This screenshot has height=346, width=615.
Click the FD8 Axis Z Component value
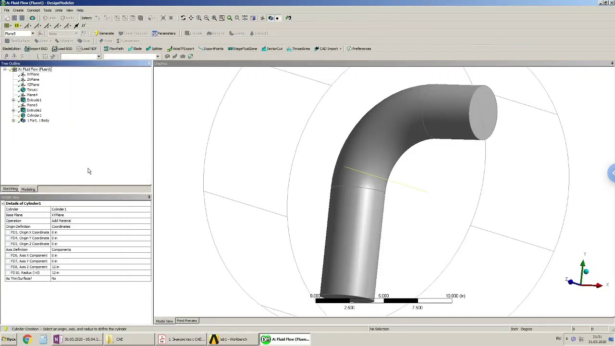pyautogui.click(x=100, y=267)
